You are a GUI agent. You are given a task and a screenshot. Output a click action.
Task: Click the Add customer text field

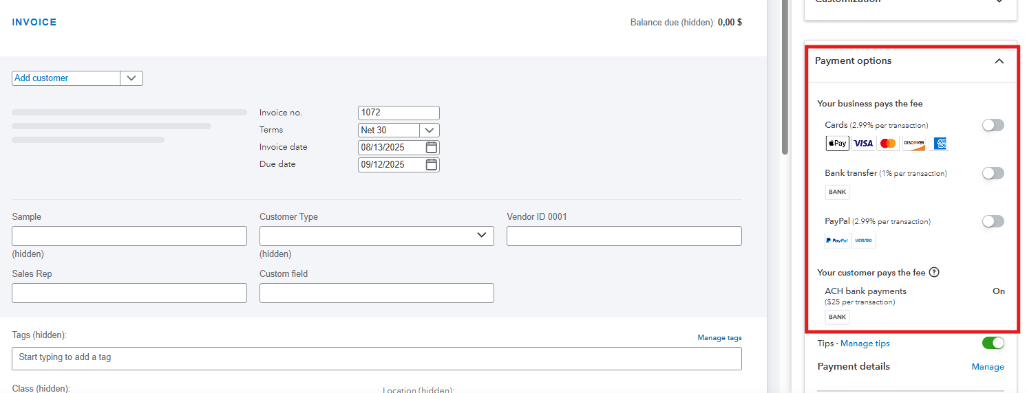point(66,78)
